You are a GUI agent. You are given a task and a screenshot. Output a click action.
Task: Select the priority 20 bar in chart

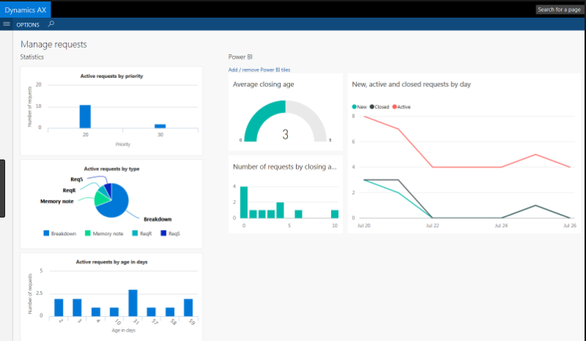85,117
